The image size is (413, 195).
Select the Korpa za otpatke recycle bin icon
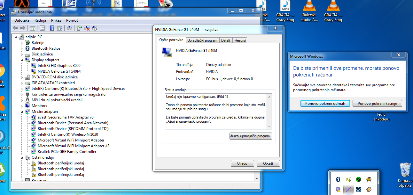(x=405, y=175)
